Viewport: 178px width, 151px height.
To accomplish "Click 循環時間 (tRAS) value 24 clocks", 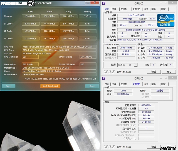I will [146, 122].
